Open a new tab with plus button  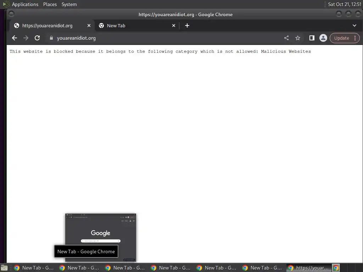187,25
